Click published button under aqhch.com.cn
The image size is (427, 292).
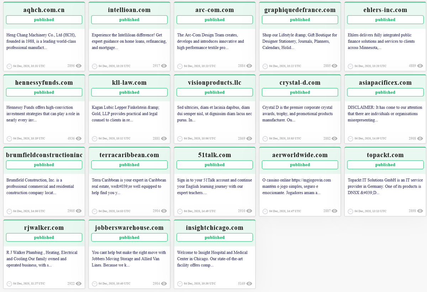tap(44, 20)
